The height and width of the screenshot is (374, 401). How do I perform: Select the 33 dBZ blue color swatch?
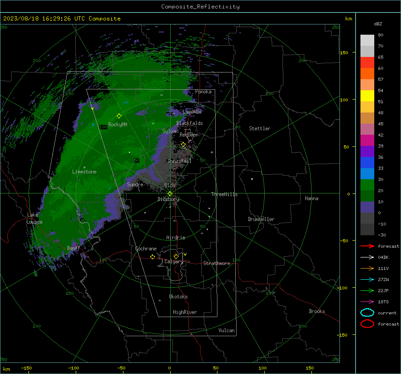click(367, 162)
